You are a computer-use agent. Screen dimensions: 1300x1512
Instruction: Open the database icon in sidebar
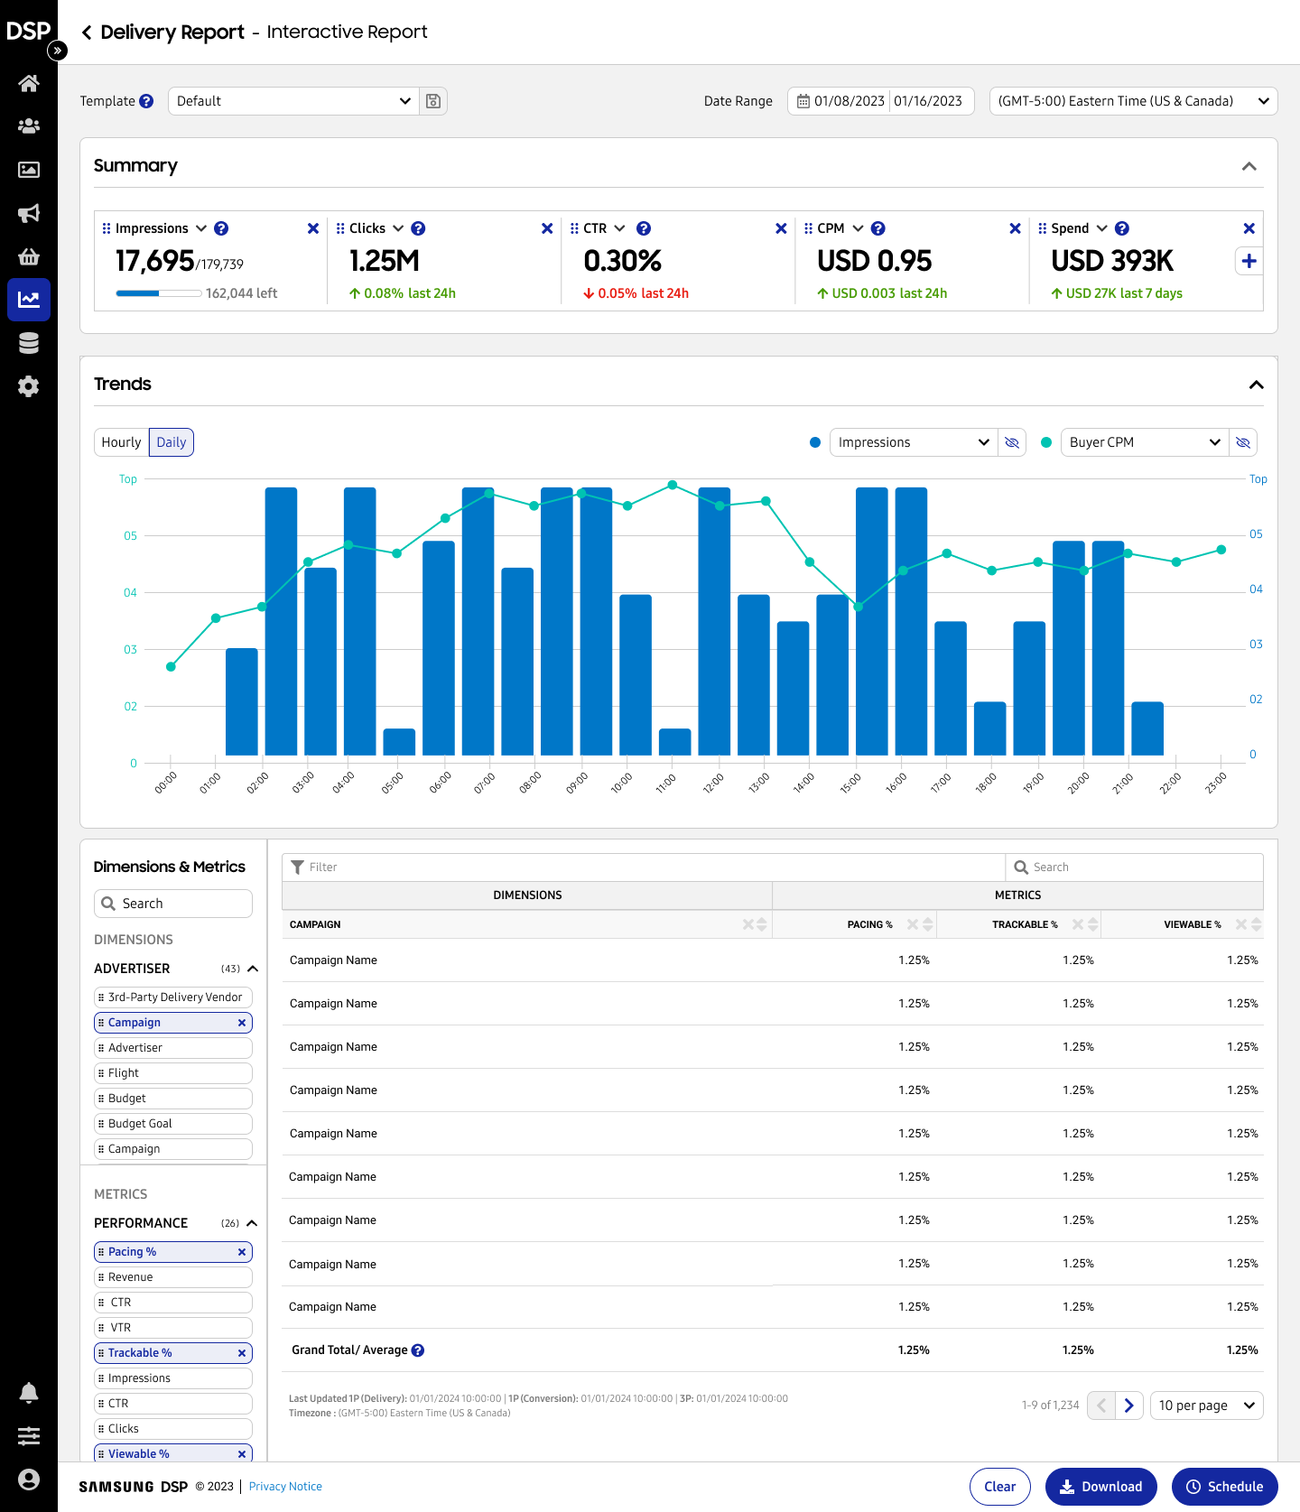[x=29, y=343]
